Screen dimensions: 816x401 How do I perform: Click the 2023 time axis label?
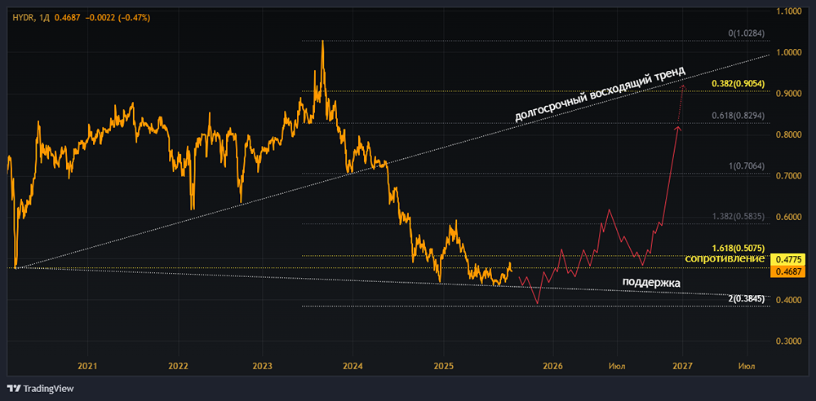[262, 366]
